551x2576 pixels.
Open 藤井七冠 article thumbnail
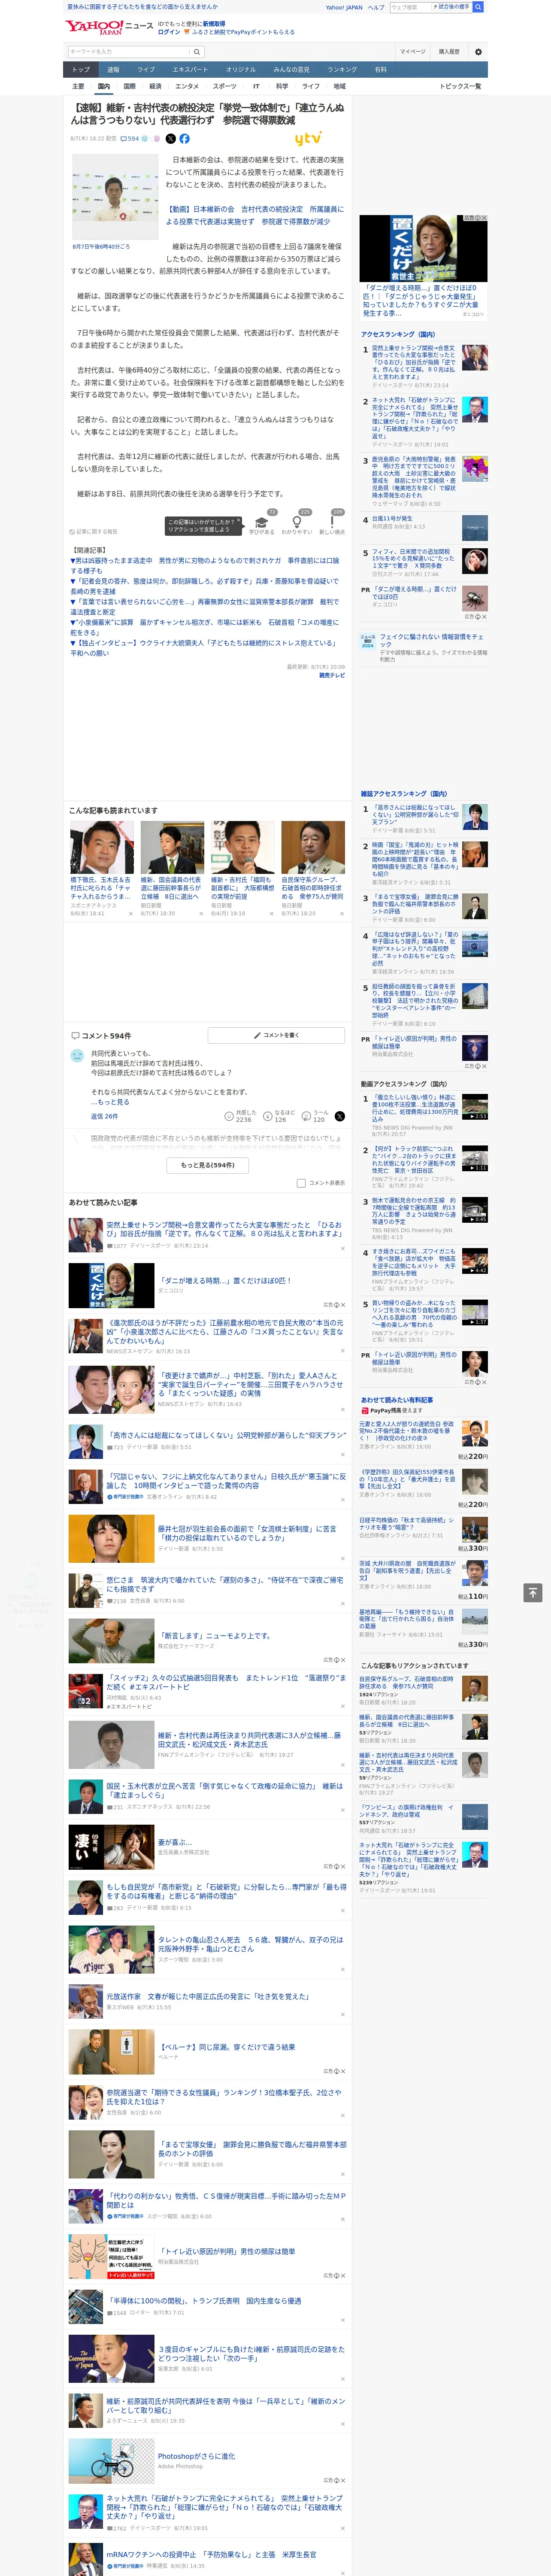[x=111, y=1538]
